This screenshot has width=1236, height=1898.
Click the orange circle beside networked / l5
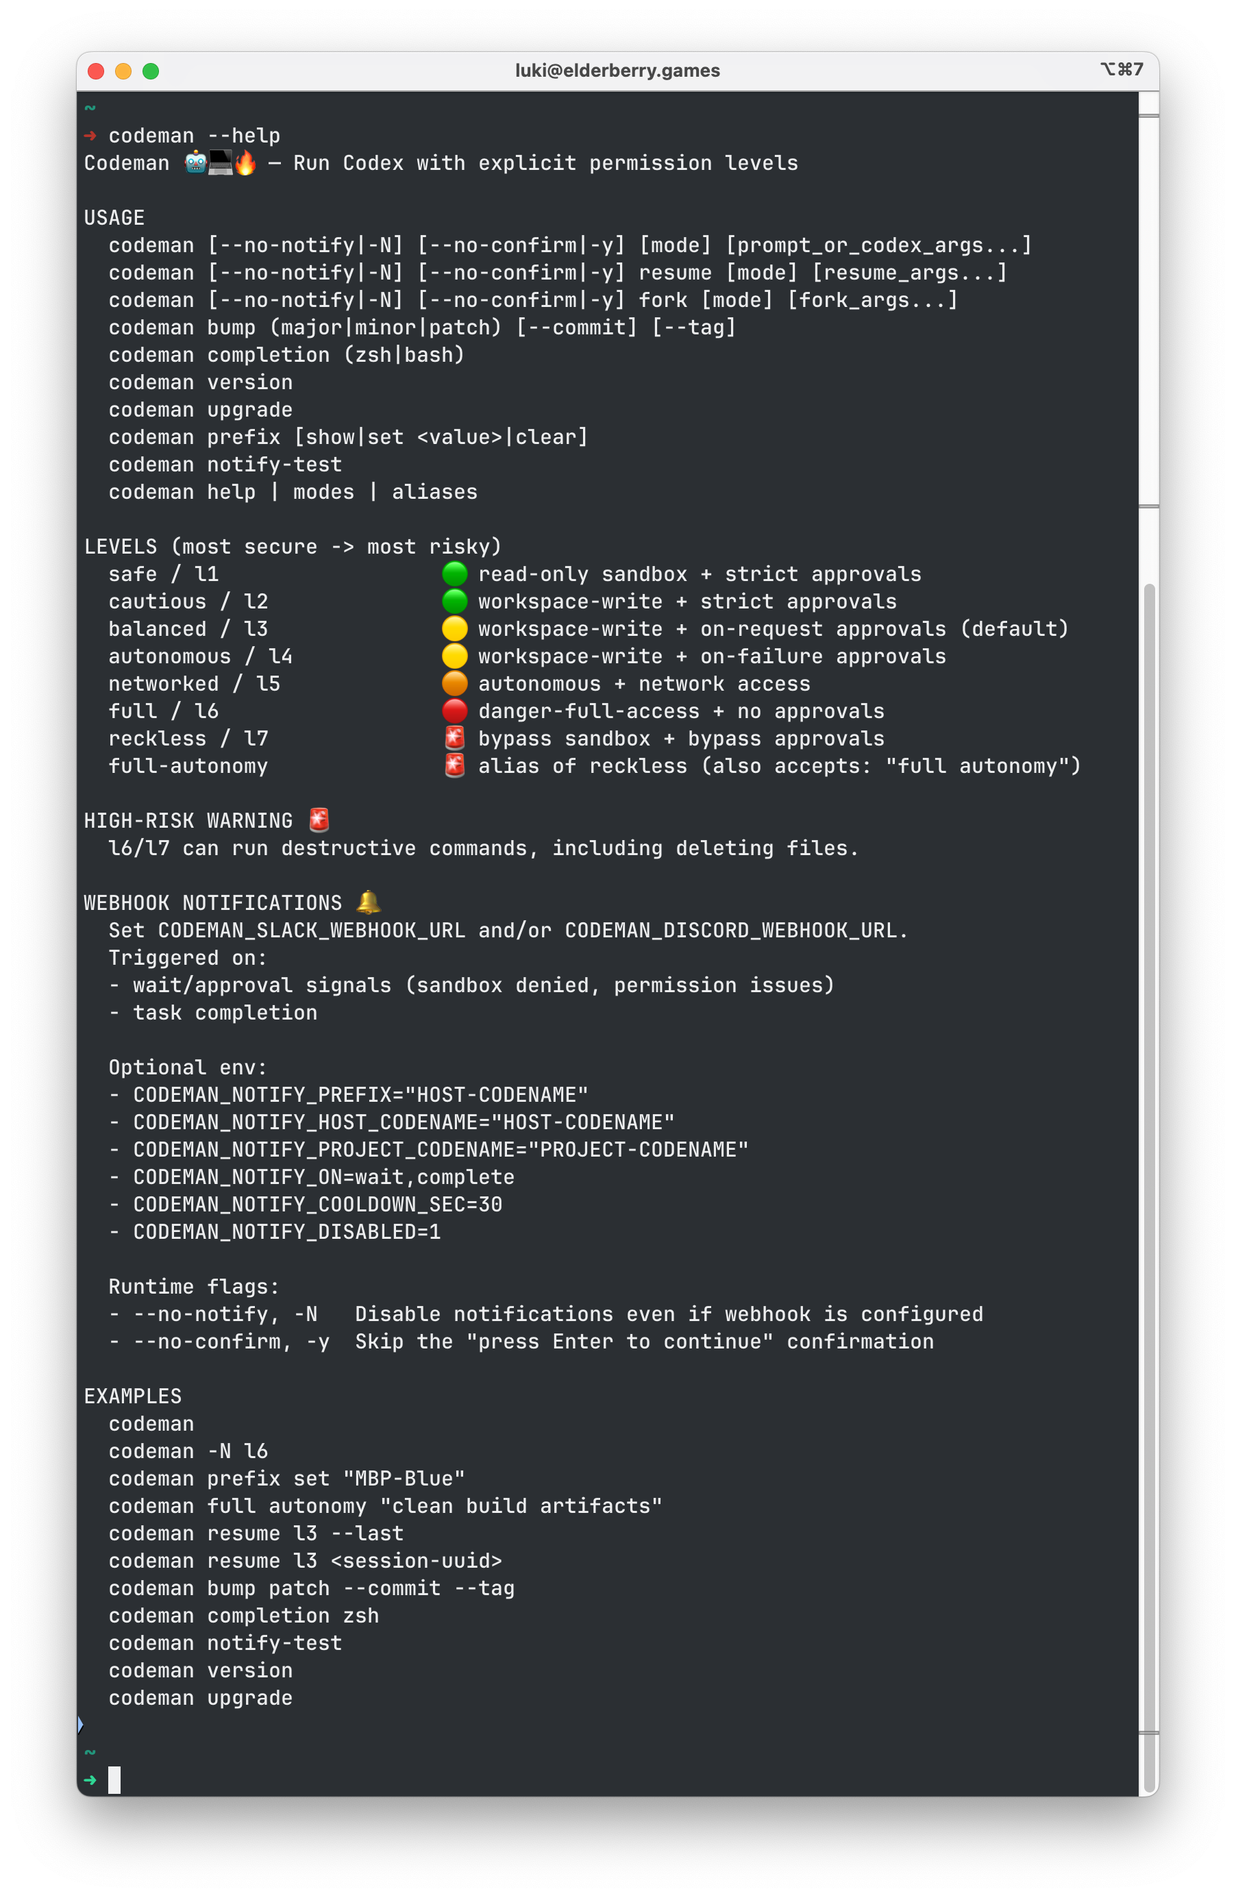pos(454,683)
